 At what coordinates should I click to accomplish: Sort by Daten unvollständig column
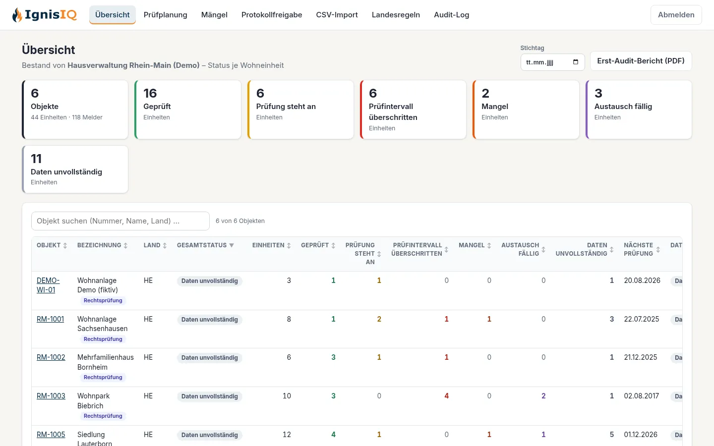click(x=585, y=249)
